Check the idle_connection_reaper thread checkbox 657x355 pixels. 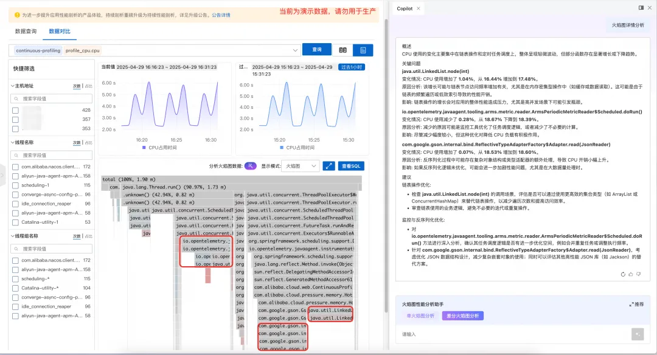(x=15, y=204)
